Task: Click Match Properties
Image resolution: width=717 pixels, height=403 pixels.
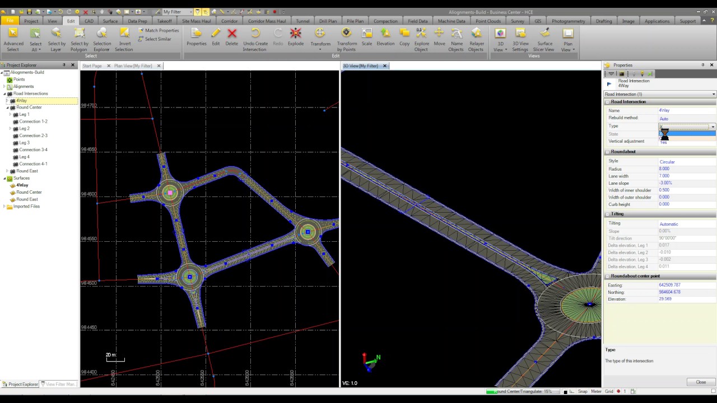Action: tap(158, 30)
